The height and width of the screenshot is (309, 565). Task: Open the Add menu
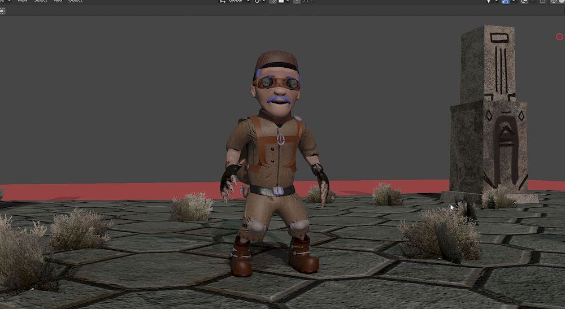(58, 1)
